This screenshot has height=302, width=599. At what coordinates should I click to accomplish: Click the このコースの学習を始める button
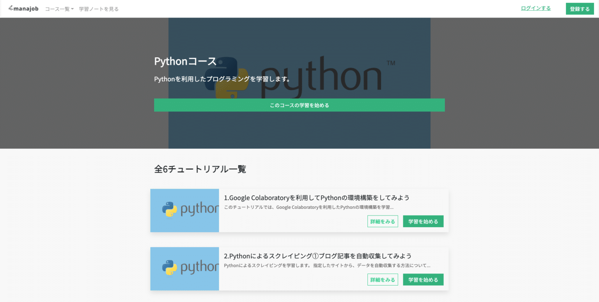click(x=299, y=105)
